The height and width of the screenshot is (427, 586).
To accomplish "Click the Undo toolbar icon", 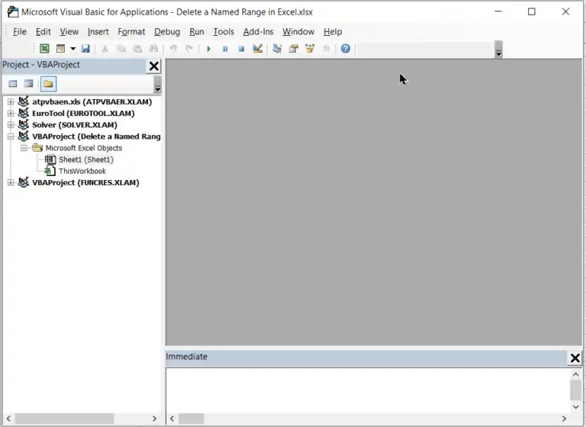I will tap(173, 49).
